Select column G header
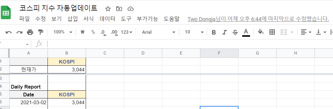 click(x=257, y=53)
